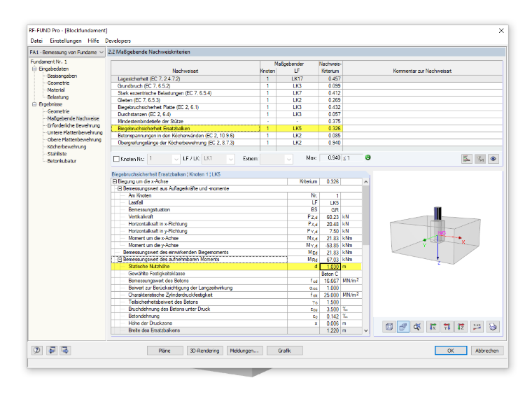Select Material in the tree
Image resolution: width=532 pixels, height=399 pixels.
[56, 90]
